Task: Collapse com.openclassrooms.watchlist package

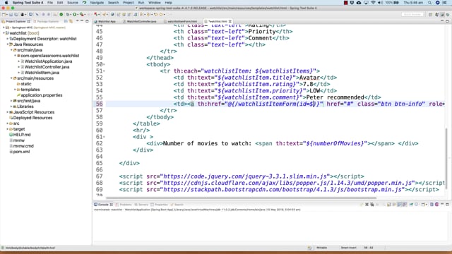Action: (15, 56)
